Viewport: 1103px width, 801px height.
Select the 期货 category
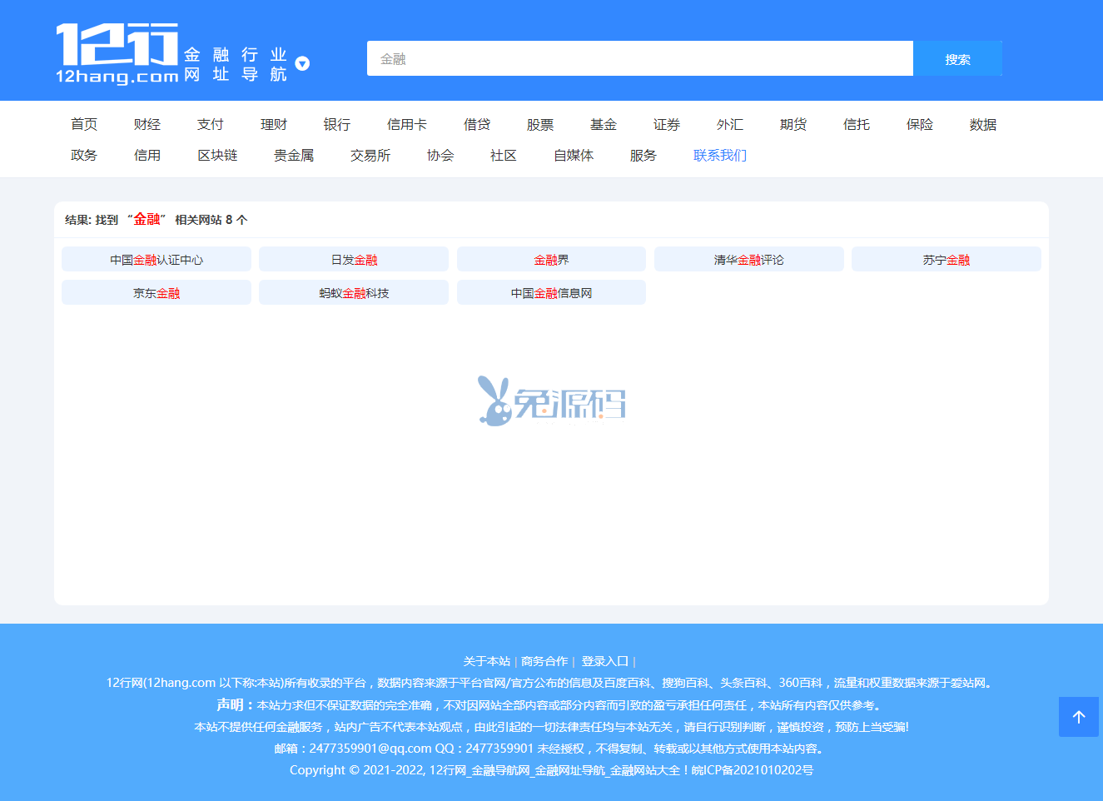click(793, 124)
